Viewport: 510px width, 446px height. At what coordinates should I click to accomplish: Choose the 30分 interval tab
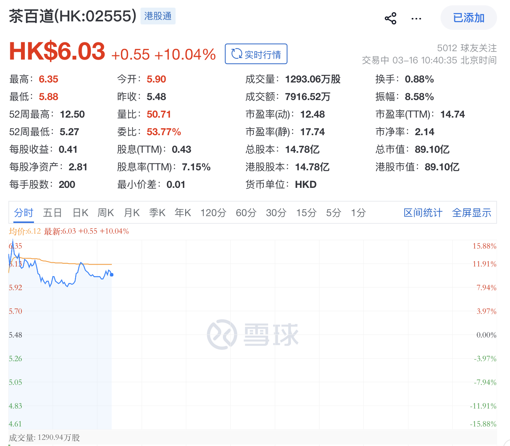(276, 213)
